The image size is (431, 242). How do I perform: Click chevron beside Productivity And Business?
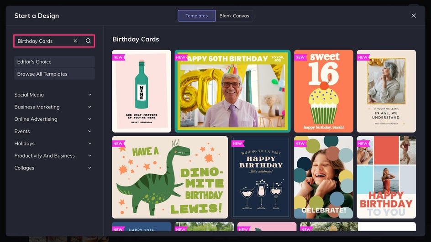(89, 155)
